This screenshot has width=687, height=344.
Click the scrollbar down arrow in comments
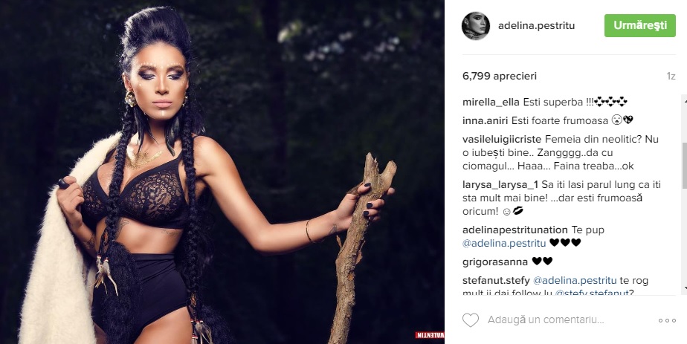[x=684, y=288]
